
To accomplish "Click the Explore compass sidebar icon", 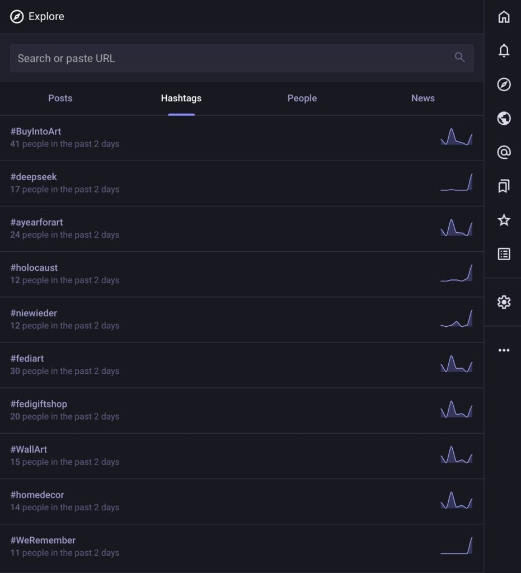I will pyautogui.click(x=504, y=84).
